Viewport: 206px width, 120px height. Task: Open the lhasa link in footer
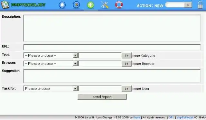pos(137,117)
